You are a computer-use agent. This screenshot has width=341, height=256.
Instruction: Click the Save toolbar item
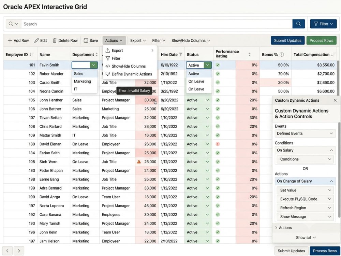(91, 41)
